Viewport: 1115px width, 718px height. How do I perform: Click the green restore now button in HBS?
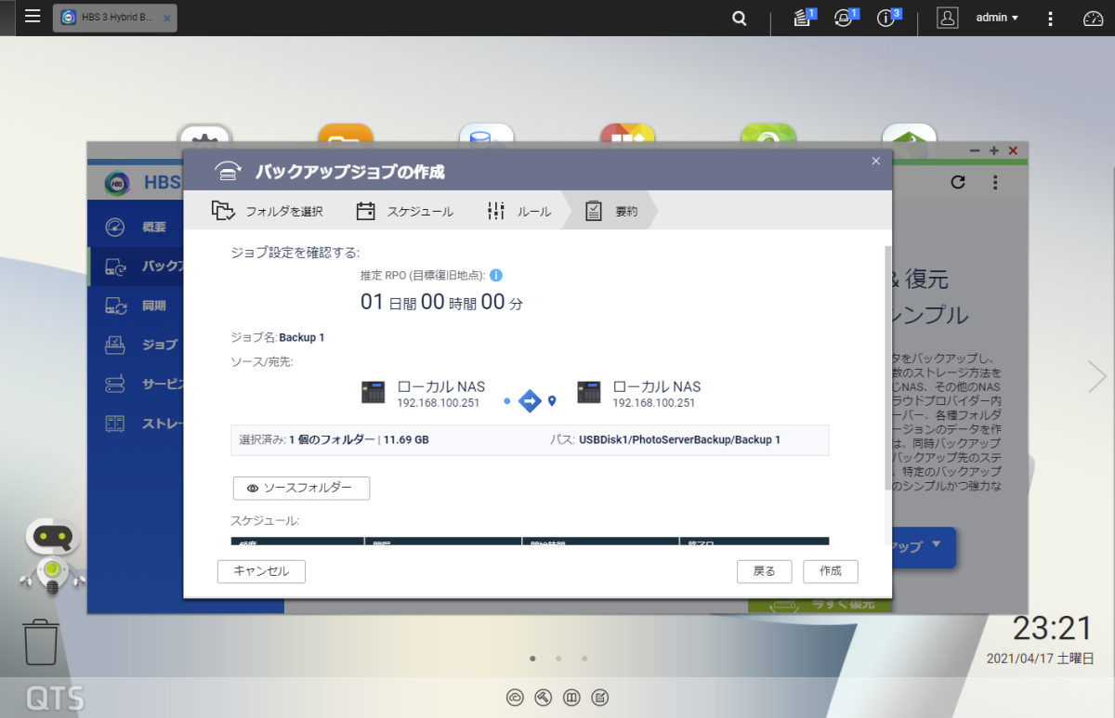pyautogui.click(x=820, y=606)
